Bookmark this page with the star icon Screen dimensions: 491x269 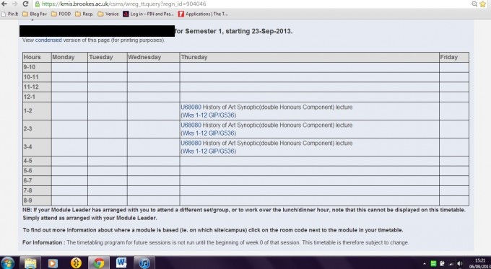click(482, 4)
